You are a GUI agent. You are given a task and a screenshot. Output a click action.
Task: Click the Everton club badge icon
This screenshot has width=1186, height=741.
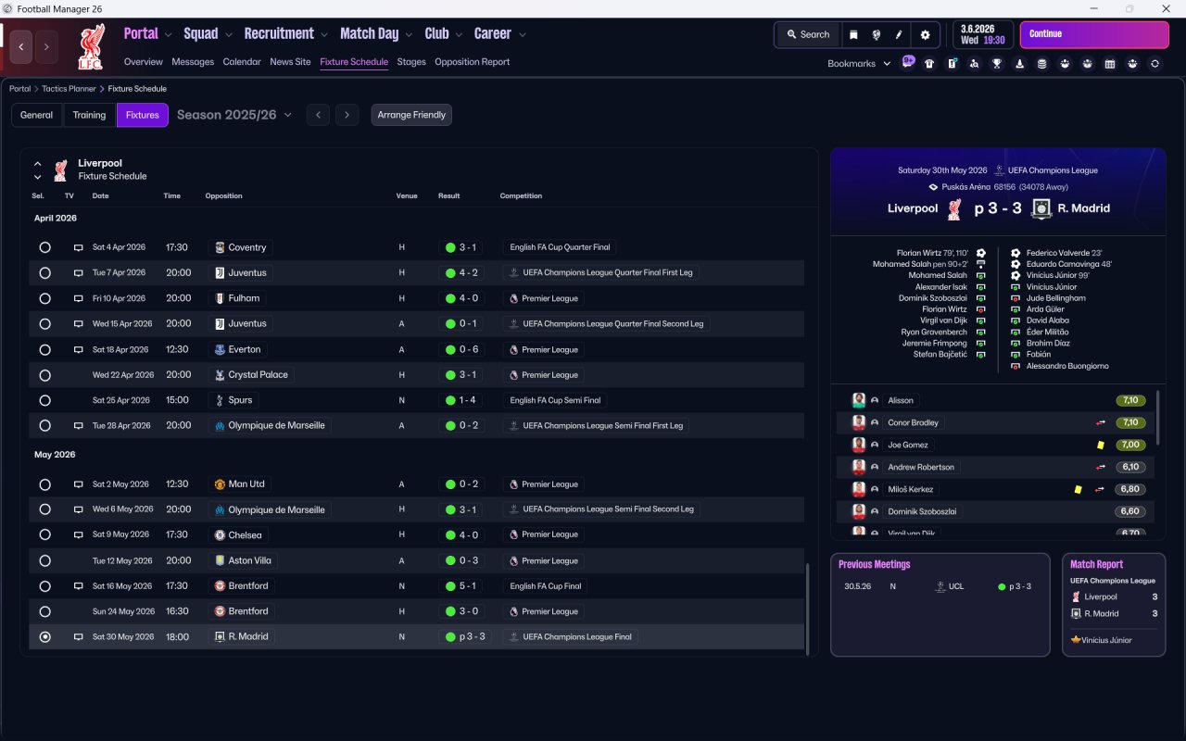[x=220, y=350]
